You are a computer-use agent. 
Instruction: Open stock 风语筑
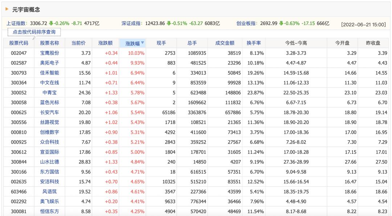coord(49,191)
